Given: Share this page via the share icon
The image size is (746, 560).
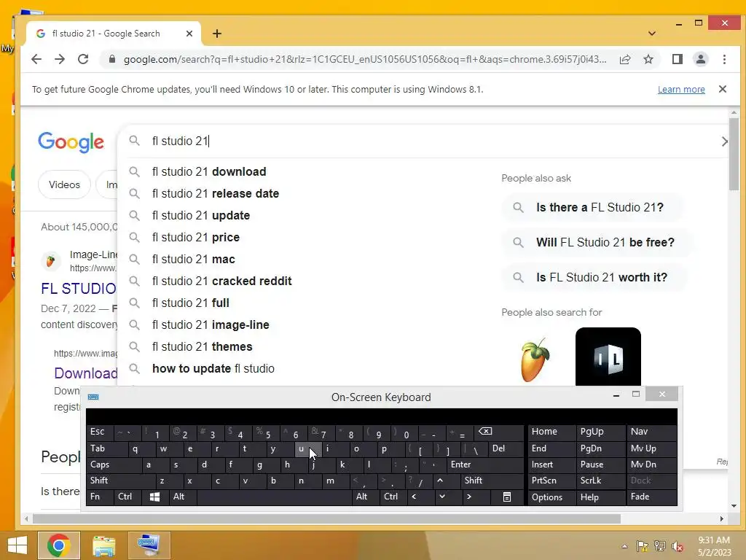Looking at the screenshot, I should pos(625,59).
